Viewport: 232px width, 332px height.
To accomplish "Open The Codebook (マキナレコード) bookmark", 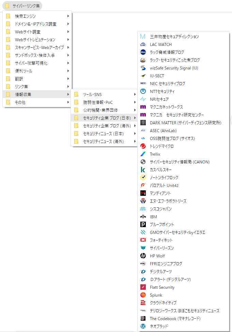I will coord(184,319).
